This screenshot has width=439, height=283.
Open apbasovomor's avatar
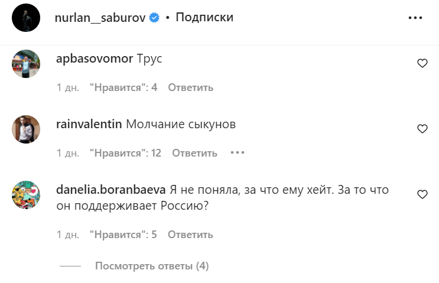tap(26, 64)
